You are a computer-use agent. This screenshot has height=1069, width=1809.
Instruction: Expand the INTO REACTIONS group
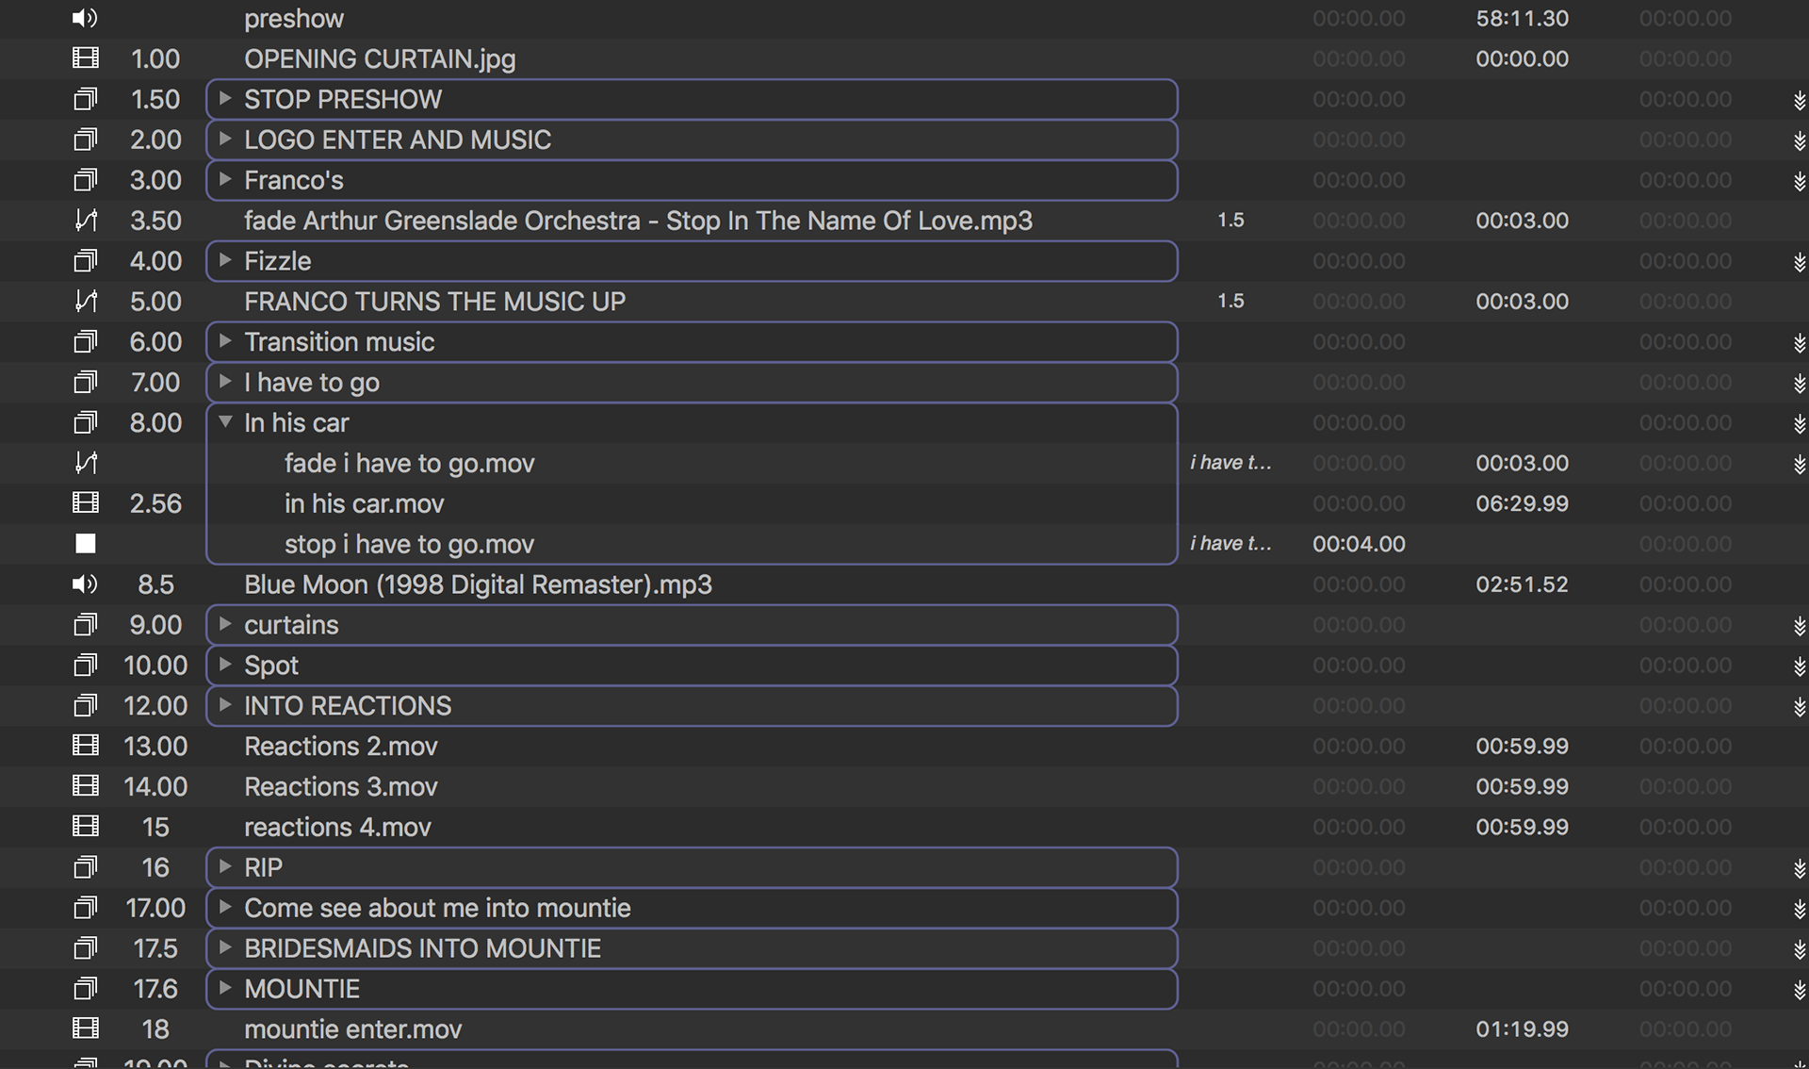click(225, 705)
